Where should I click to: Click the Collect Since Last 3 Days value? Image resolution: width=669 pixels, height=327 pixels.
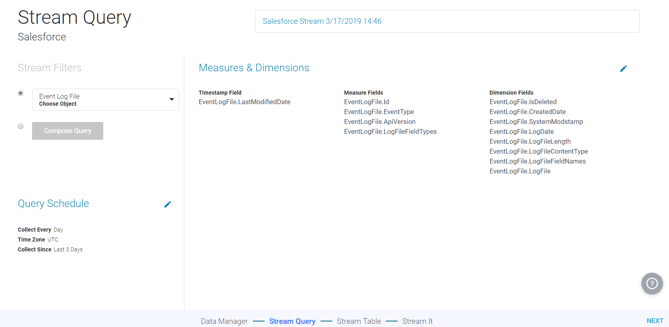click(x=68, y=249)
